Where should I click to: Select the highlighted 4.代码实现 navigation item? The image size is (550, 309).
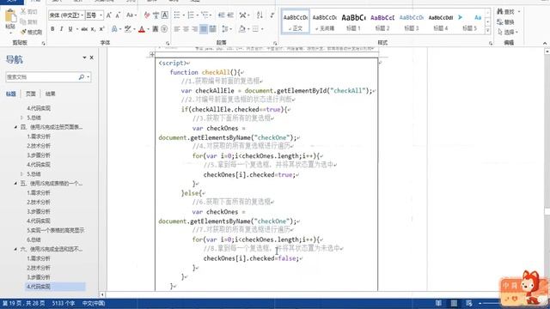(x=55, y=287)
